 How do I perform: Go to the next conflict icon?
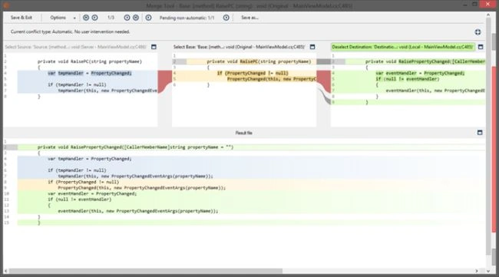click(127, 18)
